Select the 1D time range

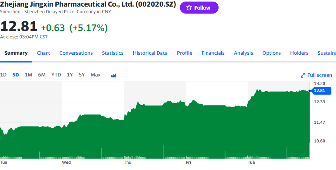pos(3,75)
